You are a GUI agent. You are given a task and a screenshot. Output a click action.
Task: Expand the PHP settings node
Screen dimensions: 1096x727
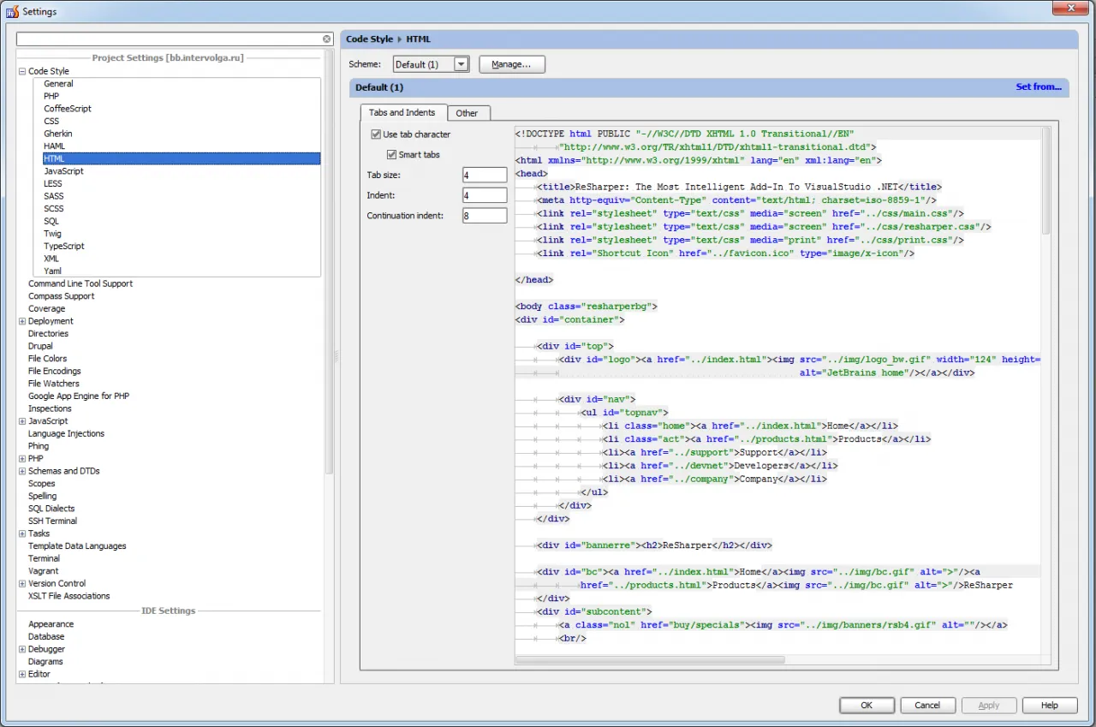click(x=22, y=459)
